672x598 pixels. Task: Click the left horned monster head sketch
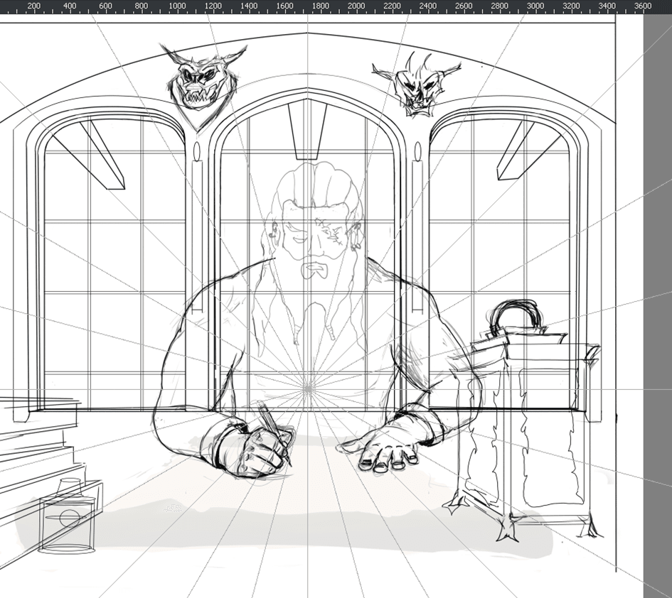point(201,75)
